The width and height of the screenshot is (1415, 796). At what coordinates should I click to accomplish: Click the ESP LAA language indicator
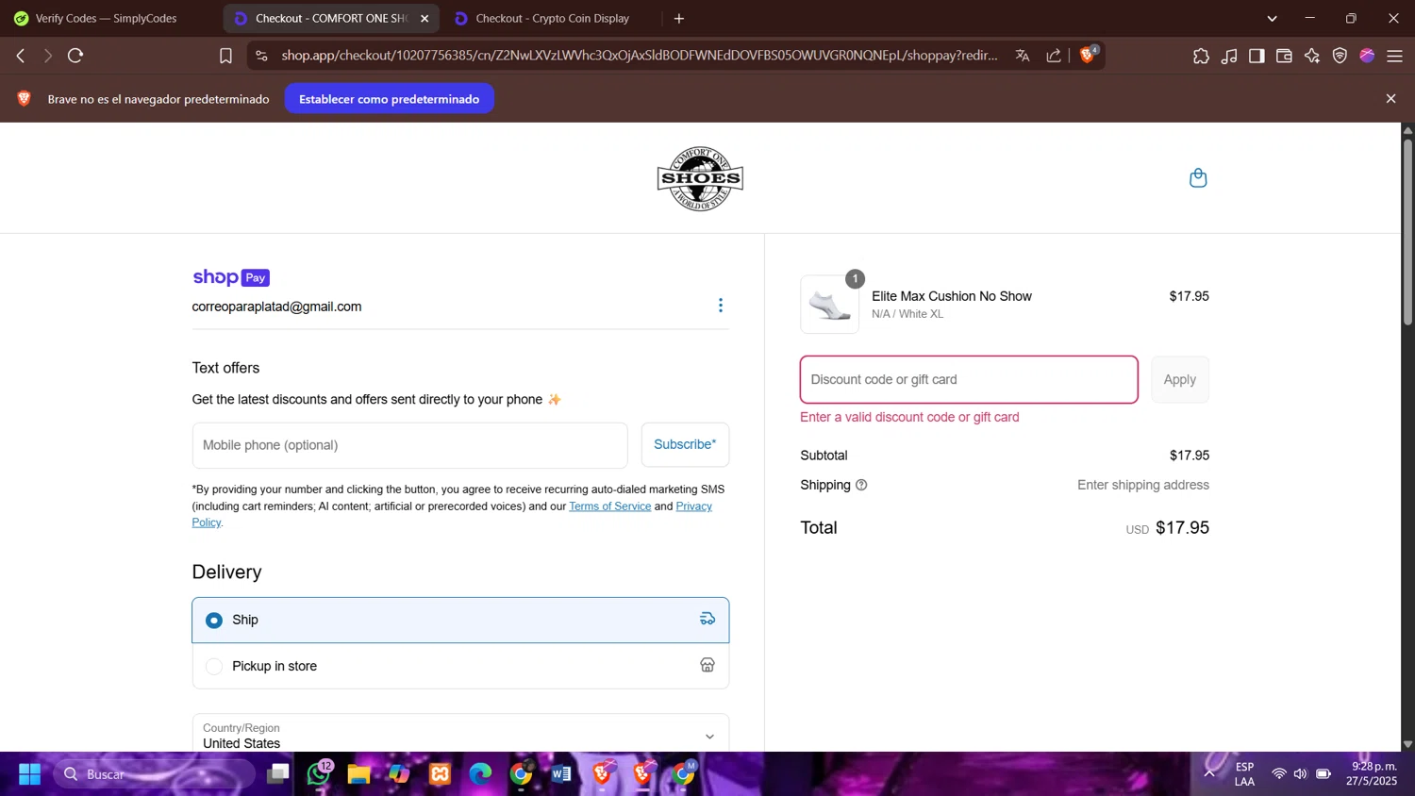[1244, 773]
